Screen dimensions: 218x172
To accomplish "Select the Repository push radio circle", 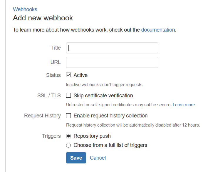I will tap(68, 136).
